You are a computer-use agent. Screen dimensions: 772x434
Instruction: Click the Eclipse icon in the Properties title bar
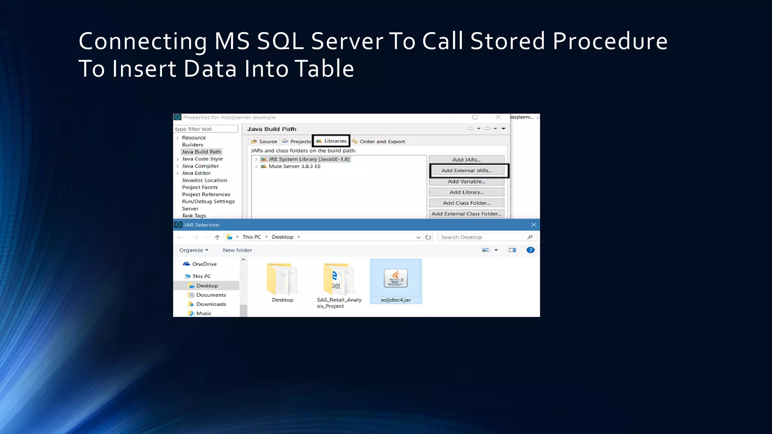[178, 117]
